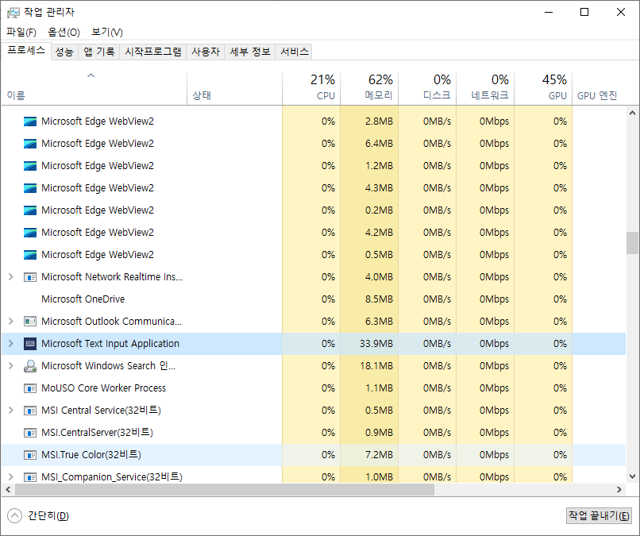Click the vertical scrollbar thumb
This screenshot has height=536, width=640.
(632, 242)
